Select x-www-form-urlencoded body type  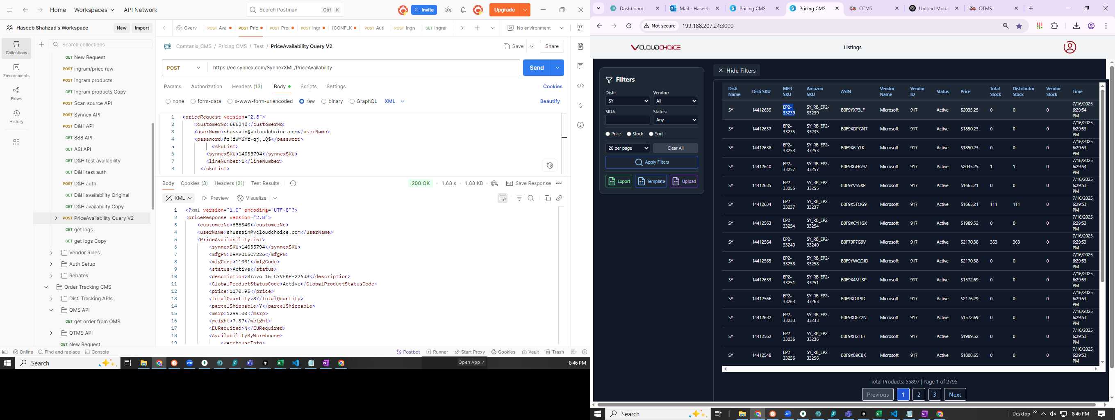pyautogui.click(x=230, y=101)
